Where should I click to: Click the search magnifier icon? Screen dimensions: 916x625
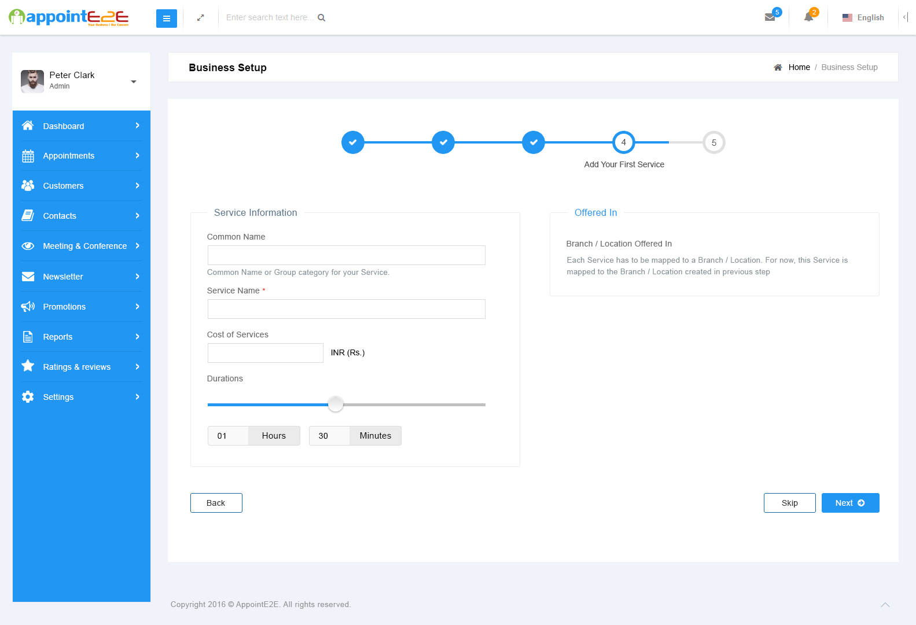322,18
